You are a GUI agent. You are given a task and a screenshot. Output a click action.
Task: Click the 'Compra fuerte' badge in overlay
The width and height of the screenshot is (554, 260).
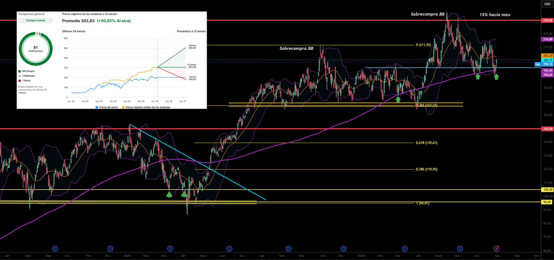36,20
